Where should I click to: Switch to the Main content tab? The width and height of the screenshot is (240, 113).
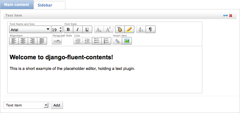(17, 5)
